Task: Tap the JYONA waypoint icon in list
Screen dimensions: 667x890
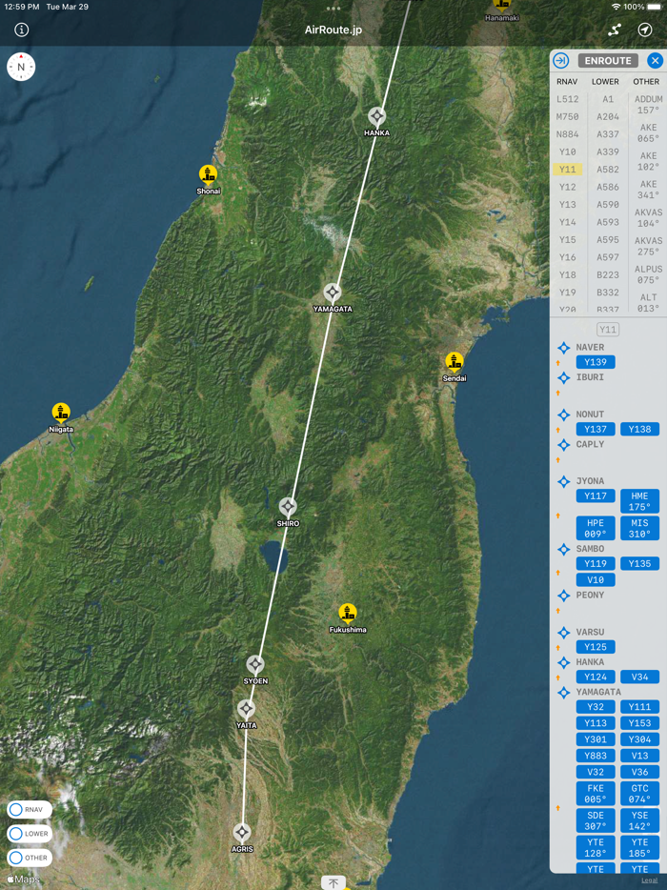Action: coord(564,482)
